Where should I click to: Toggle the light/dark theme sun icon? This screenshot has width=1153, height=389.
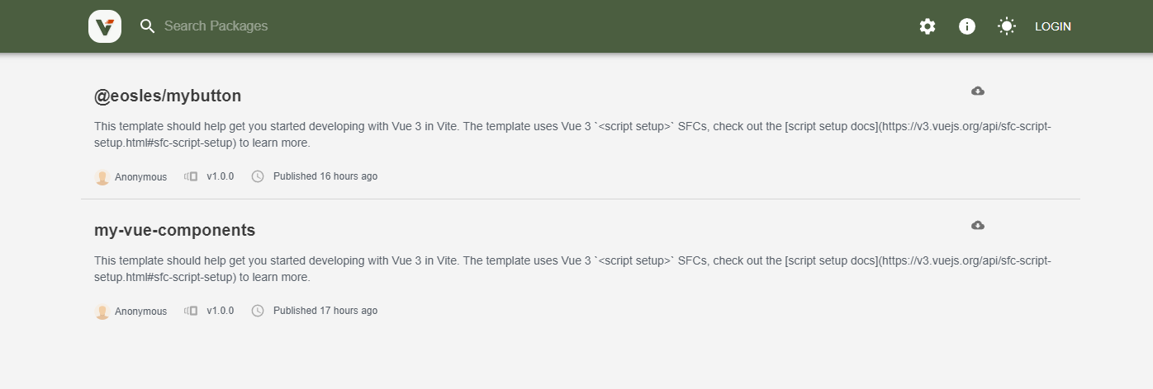click(1006, 26)
